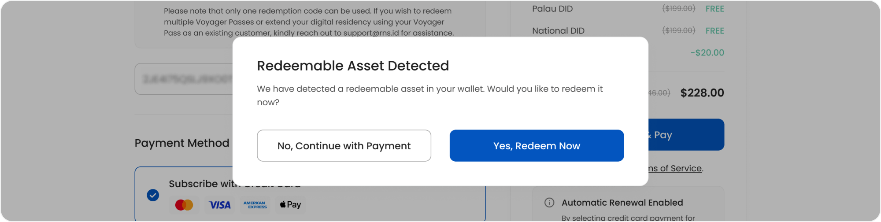Viewport: 881px width, 222px height.
Task: Choose No, Continue with Payment
Action: tap(344, 146)
